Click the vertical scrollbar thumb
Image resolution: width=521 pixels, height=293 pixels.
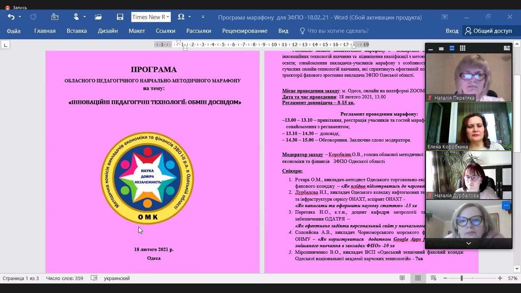[x=517, y=113]
